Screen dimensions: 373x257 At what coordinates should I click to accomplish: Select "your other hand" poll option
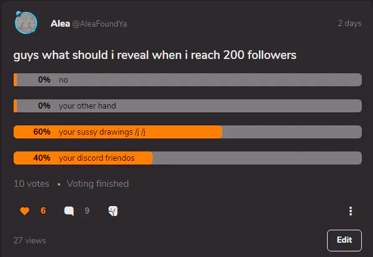[x=187, y=106]
